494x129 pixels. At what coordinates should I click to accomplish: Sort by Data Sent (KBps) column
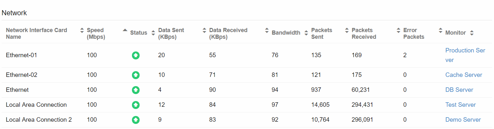coord(171,33)
